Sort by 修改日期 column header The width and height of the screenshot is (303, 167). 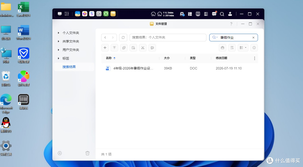(221, 58)
